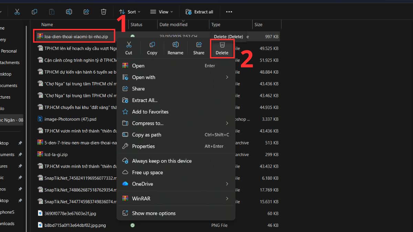This screenshot has width=413, height=232.
Task: Open Downloads from the sidebar
Action: coord(8,223)
